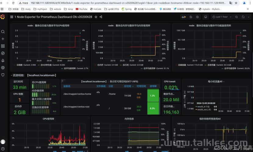Sort the table by 可用空间 column
Screen dimensions: 253x152
(141, 86)
